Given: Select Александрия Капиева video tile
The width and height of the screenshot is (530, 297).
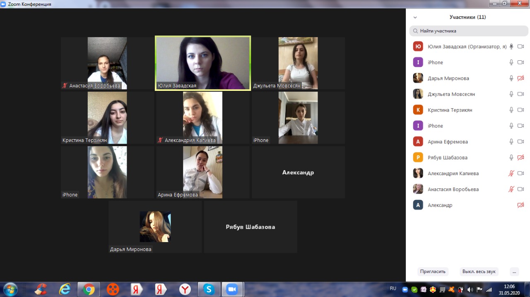Looking at the screenshot, I should click(x=203, y=118).
